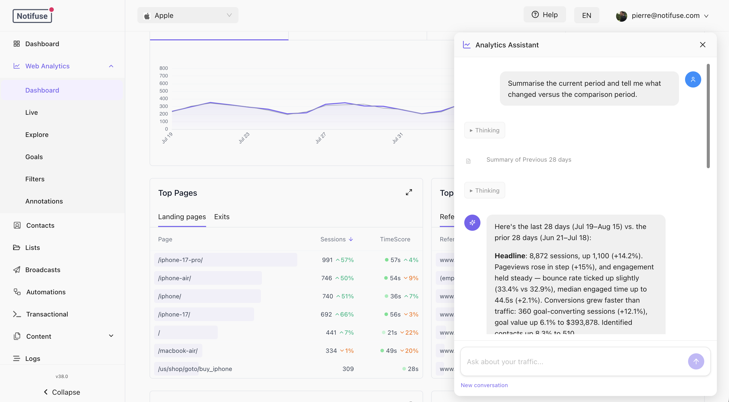
Task: Click the Sessions sort arrow
Action: 351,239
